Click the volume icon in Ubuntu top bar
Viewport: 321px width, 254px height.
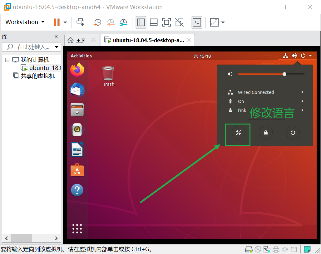pos(294,56)
